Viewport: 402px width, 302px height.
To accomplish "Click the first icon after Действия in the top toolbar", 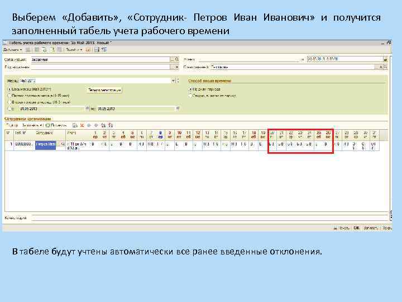I will 28,50.
